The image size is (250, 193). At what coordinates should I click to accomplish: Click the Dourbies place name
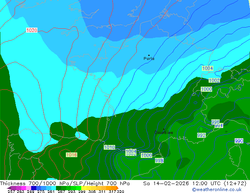pyautogui.click(x=164, y=132)
